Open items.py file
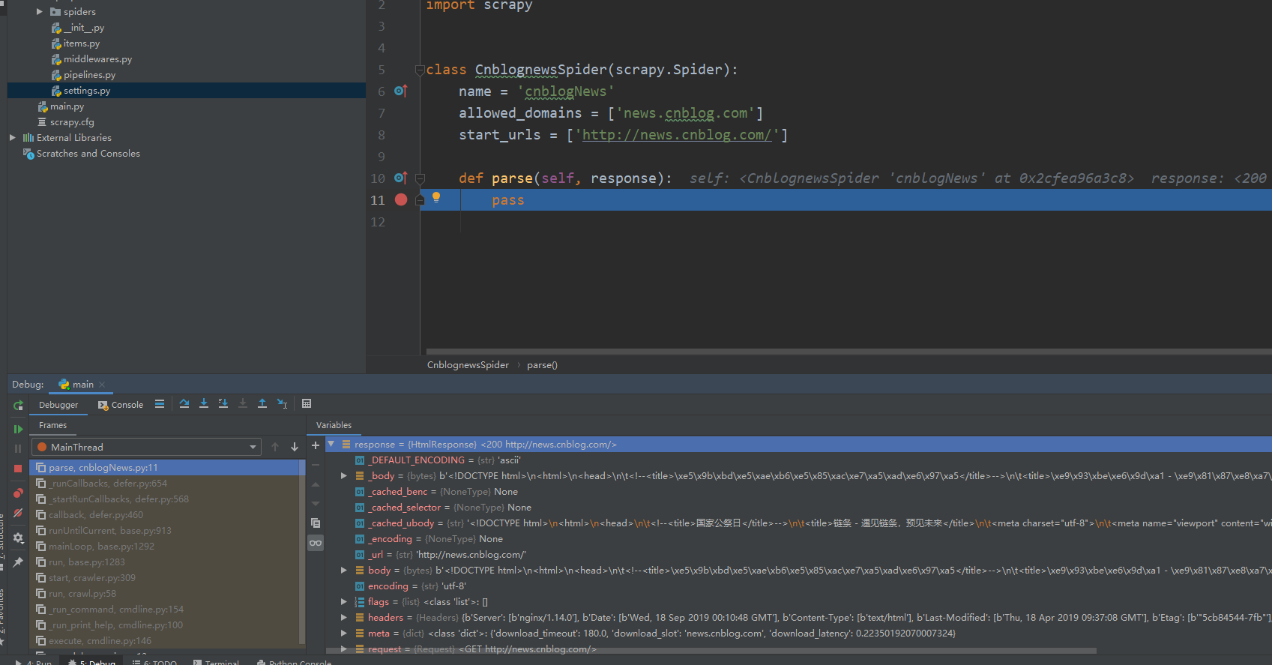The height and width of the screenshot is (665, 1272). pos(81,43)
